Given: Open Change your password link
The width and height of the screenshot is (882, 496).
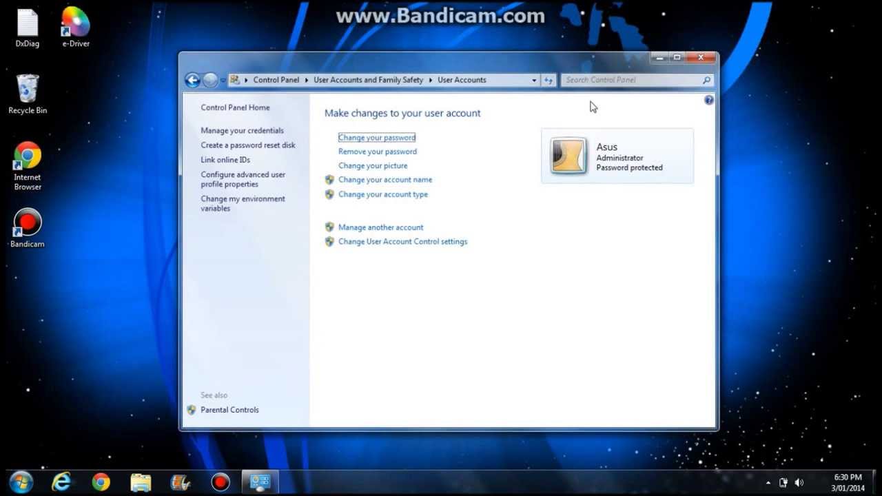Looking at the screenshot, I should pyautogui.click(x=377, y=138).
